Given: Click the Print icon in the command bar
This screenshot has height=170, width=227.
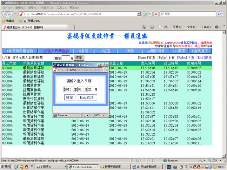Looking at the screenshot, I should pyautogui.click(x=166, y=27).
